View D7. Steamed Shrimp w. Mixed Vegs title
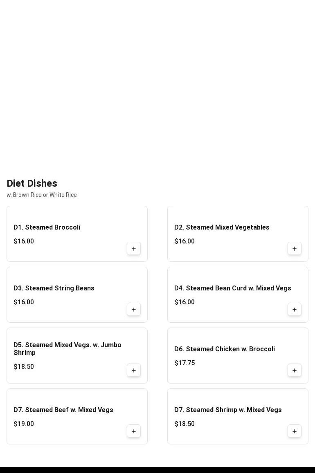Image resolution: width=315 pixels, height=473 pixels. [x=228, y=410]
